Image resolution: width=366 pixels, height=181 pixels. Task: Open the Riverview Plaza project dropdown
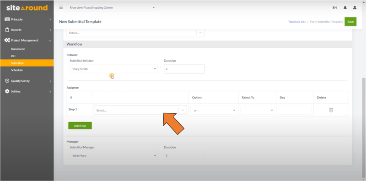click(111, 7)
